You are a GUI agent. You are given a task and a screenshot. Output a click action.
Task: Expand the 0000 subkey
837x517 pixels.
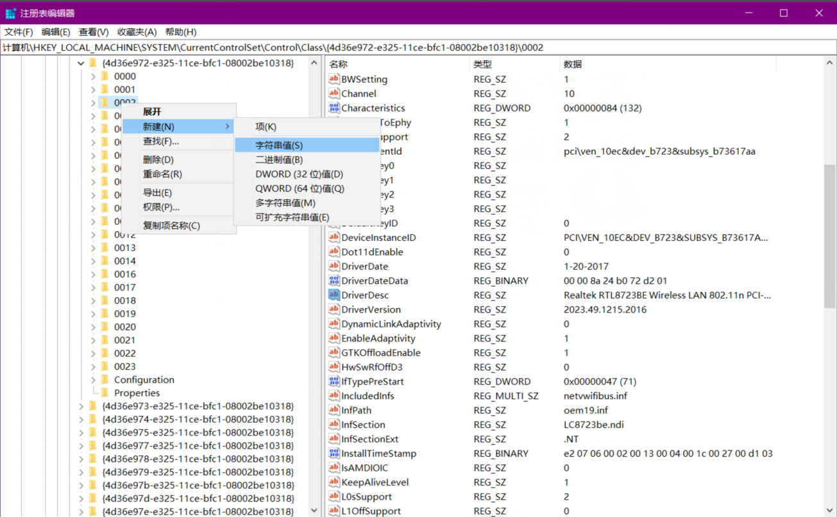93,76
